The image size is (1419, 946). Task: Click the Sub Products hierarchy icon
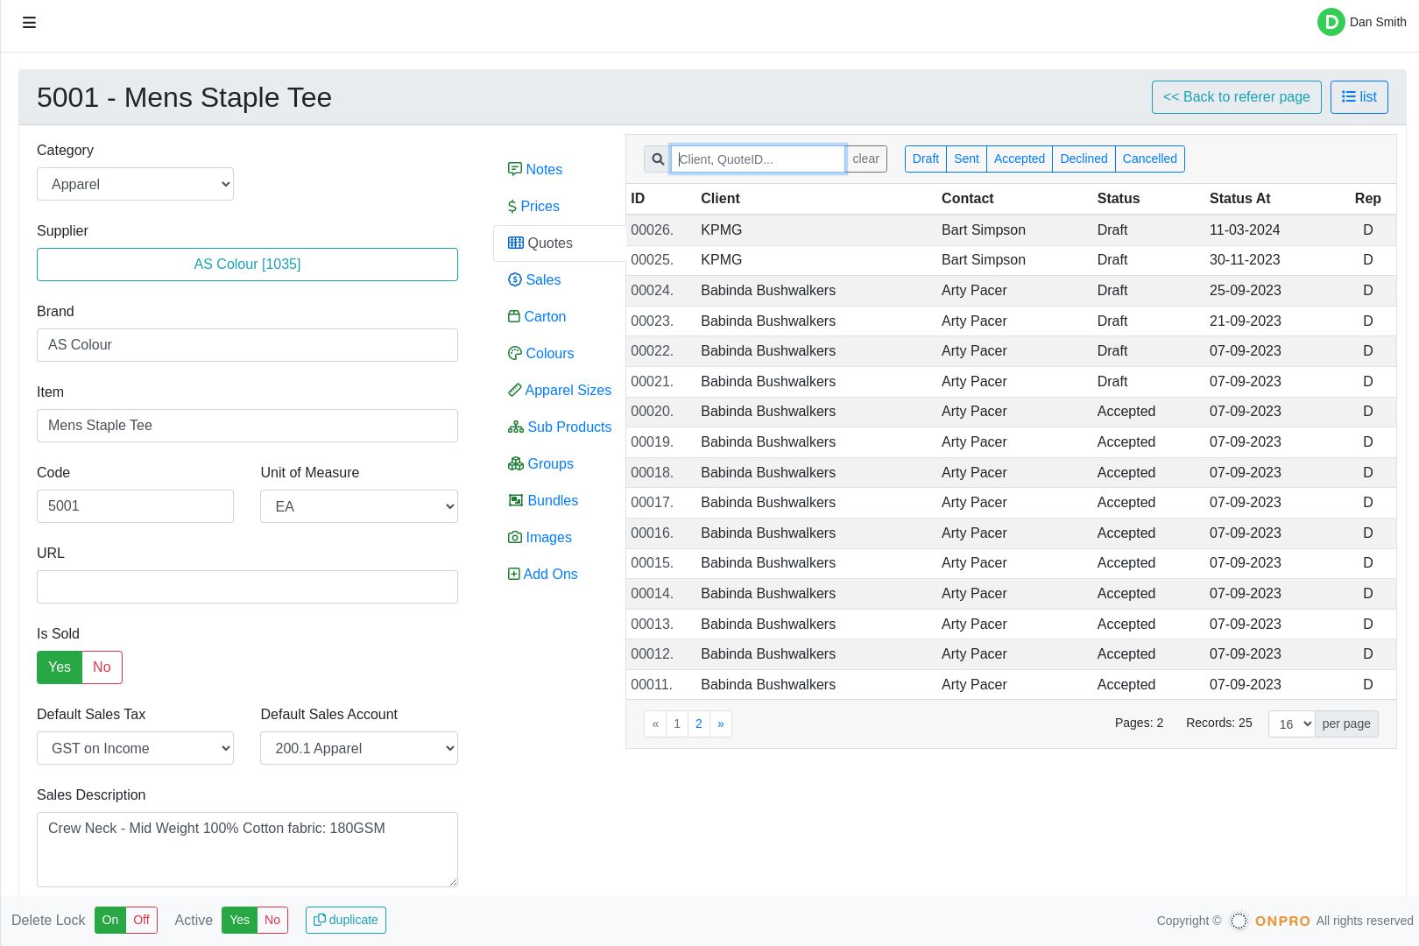(516, 427)
